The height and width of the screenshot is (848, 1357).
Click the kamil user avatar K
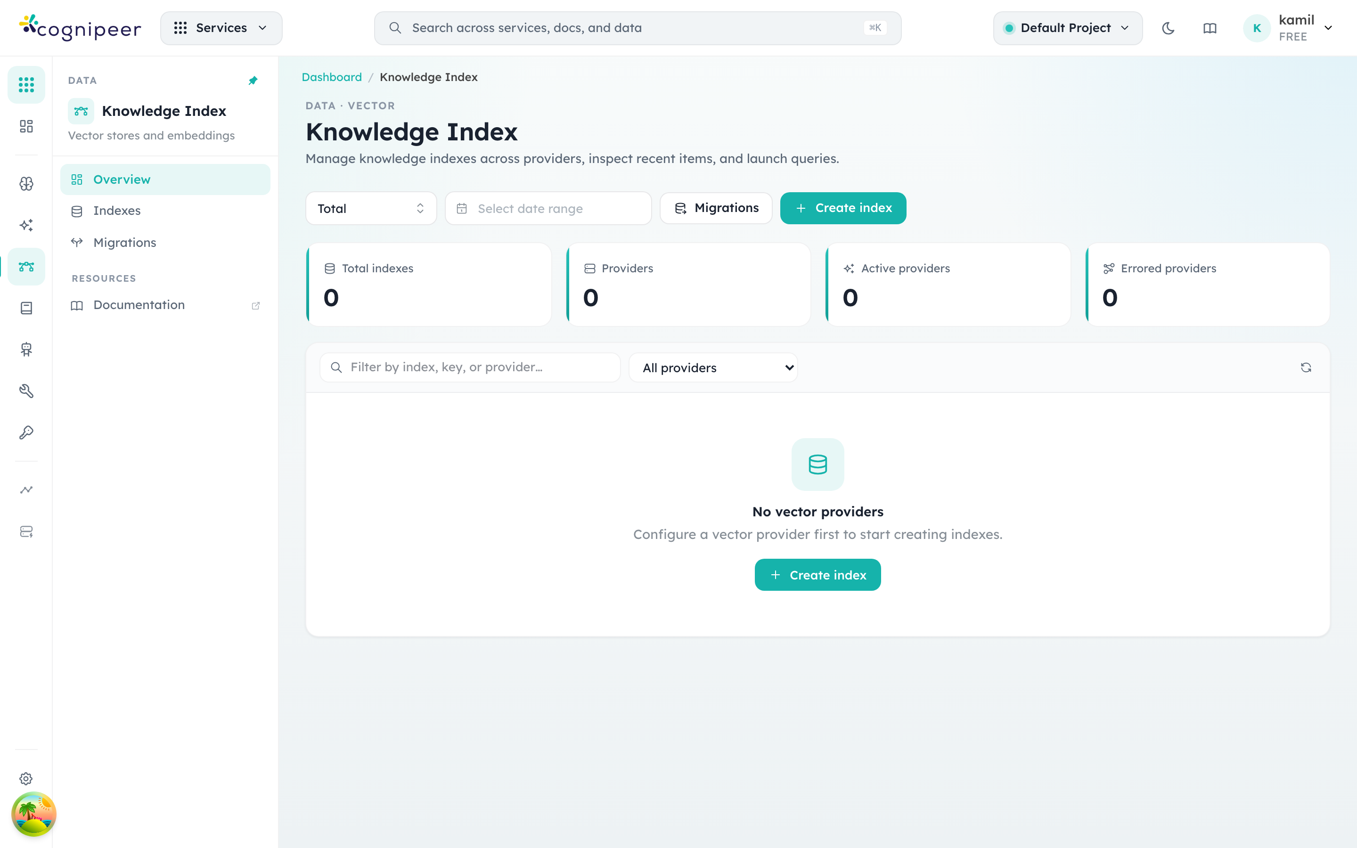point(1257,28)
